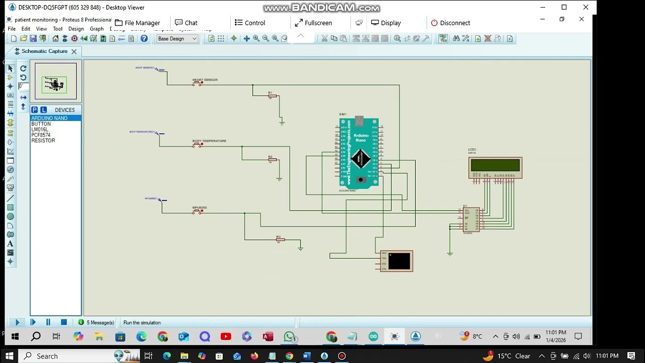Select the Virtual Instruments tool
The image size is (645, 363).
click(x=10, y=188)
